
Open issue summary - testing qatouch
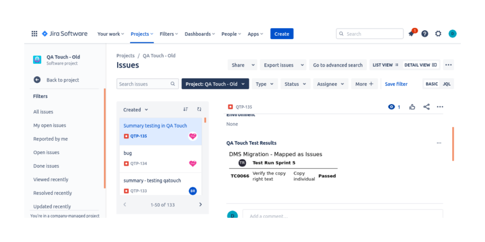click(161, 184)
